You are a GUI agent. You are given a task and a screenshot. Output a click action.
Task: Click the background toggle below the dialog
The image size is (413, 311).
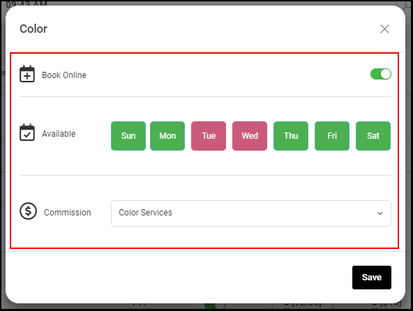point(215,305)
